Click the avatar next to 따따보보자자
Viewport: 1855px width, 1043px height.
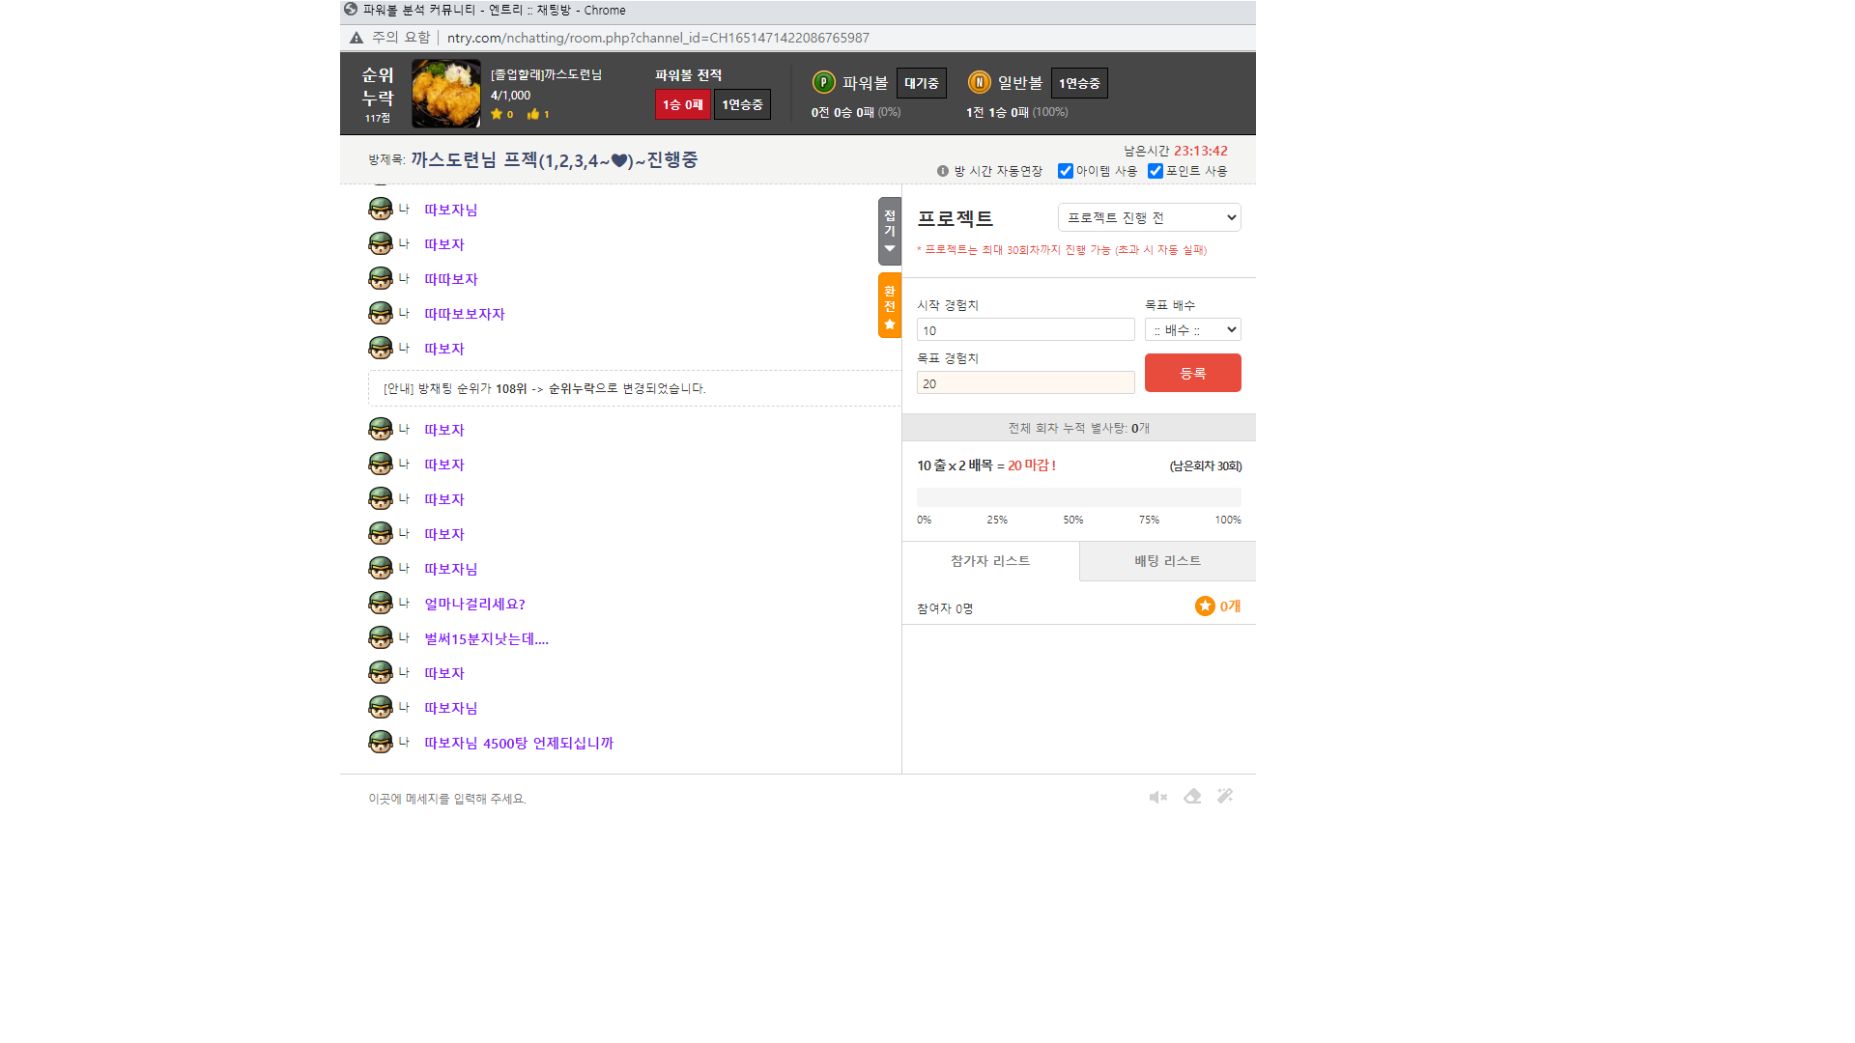click(381, 313)
